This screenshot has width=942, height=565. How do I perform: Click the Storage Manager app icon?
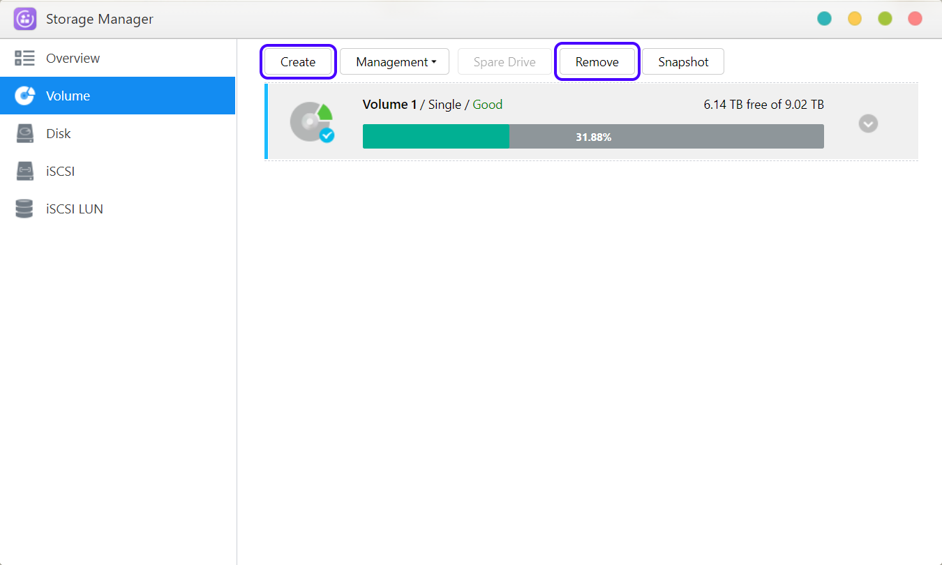tap(25, 19)
